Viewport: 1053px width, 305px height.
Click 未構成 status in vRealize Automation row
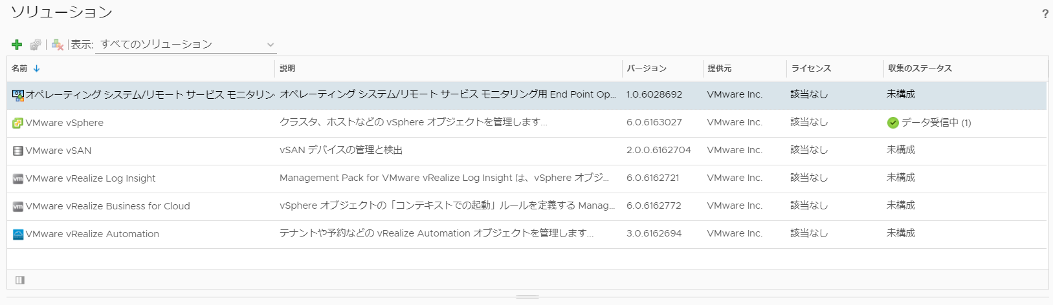pyautogui.click(x=901, y=233)
